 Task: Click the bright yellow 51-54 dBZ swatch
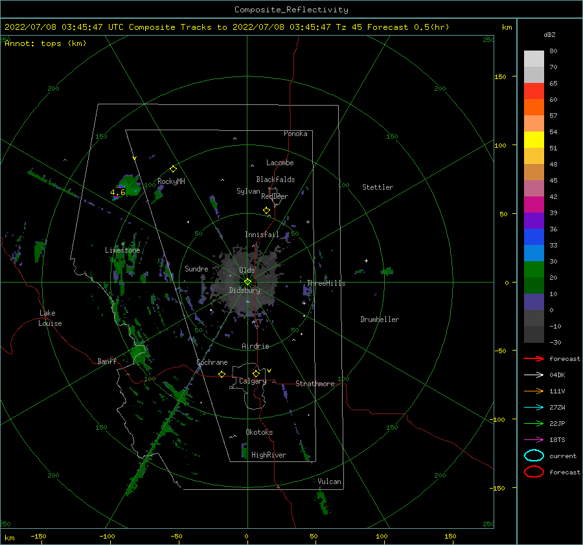534,140
